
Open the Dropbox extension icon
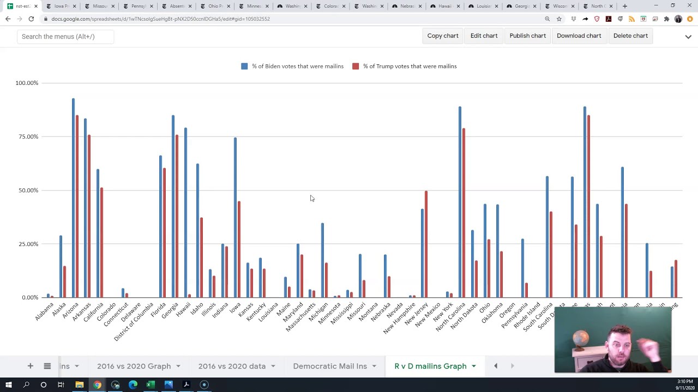tap(573, 19)
